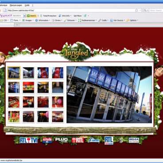Click the leftmost icon on gallery control bar
This screenshot has width=163, height=163.
coord(9,130)
